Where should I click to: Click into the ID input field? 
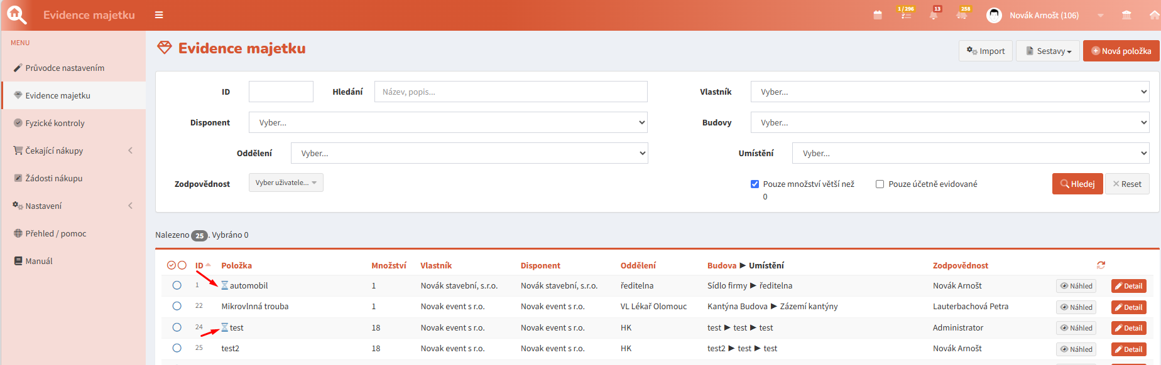[281, 92]
